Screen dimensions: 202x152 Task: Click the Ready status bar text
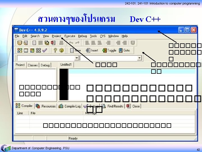[73, 138]
